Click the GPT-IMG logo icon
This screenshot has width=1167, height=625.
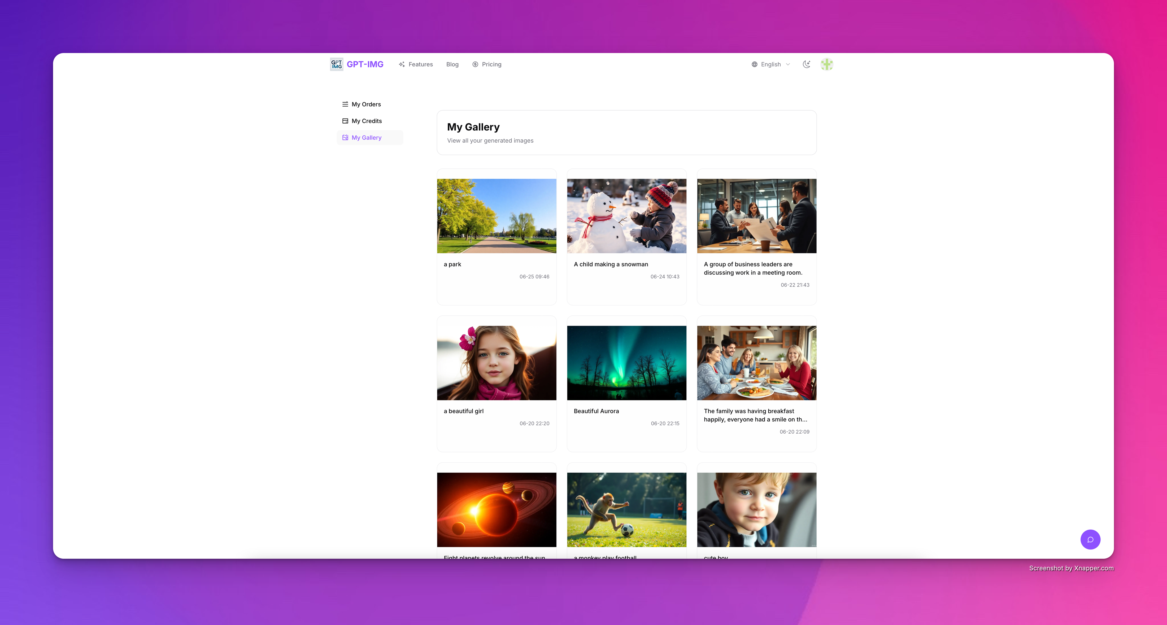(337, 64)
